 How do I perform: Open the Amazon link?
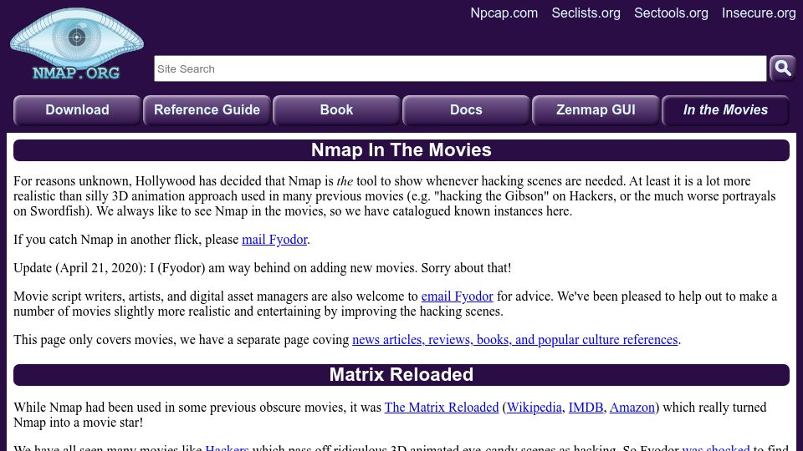click(632, 407)
